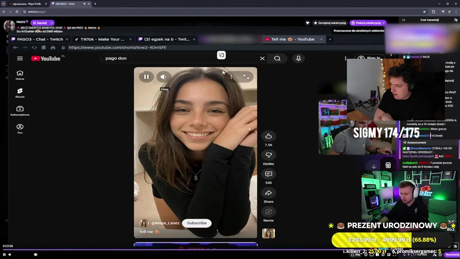Expand the Short to fullscreen
Image resolution: width=460 pixels, height=259 pixels.
pyautogui.click(x=246, y=77)
